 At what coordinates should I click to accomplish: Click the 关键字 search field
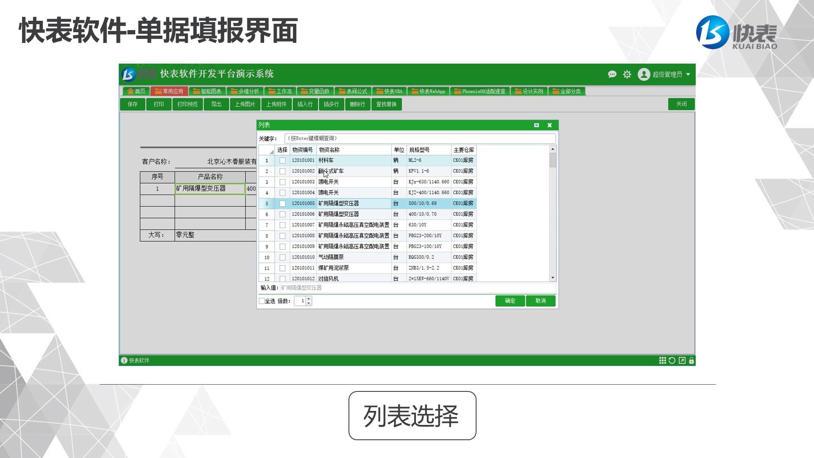420,138
